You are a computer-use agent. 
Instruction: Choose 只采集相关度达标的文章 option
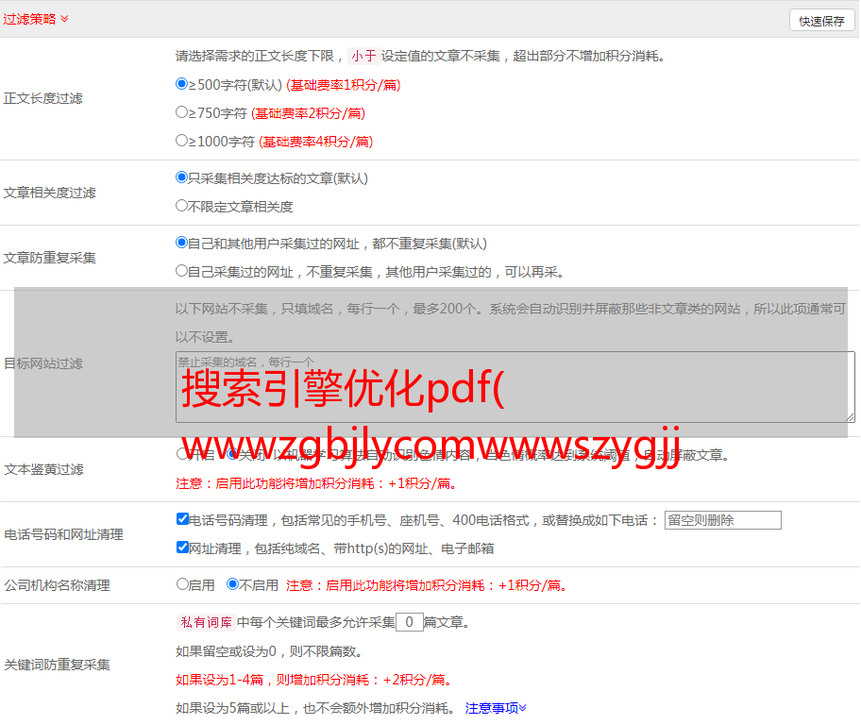181,177
